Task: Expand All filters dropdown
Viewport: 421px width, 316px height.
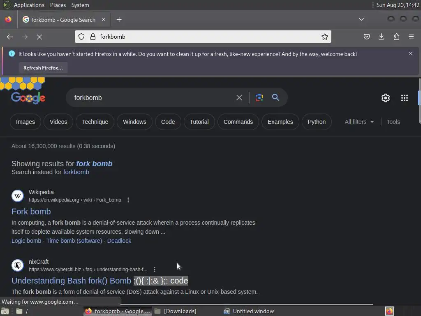Action: 359,122
